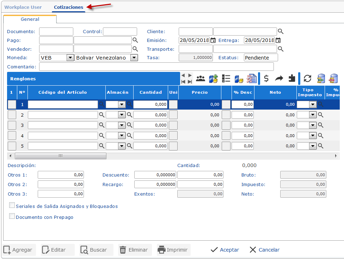
Task: Enable Seriales de Salida Asignados y Bloqueados checkbox
Action: click(12, 205)
